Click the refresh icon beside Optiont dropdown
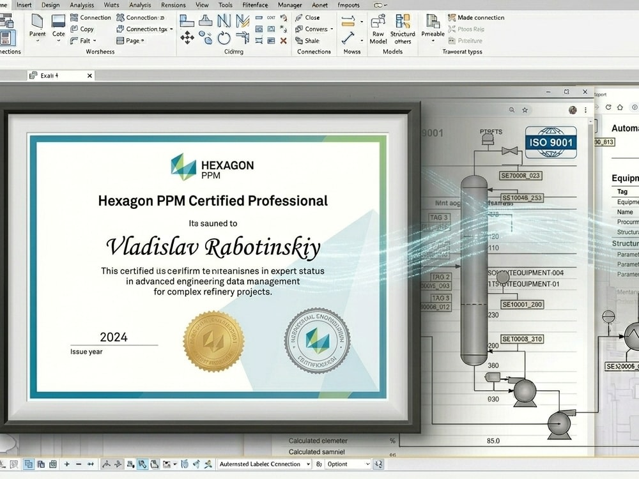Image resolution: width=639 pixels, height=479 pixels. [378, 464]
